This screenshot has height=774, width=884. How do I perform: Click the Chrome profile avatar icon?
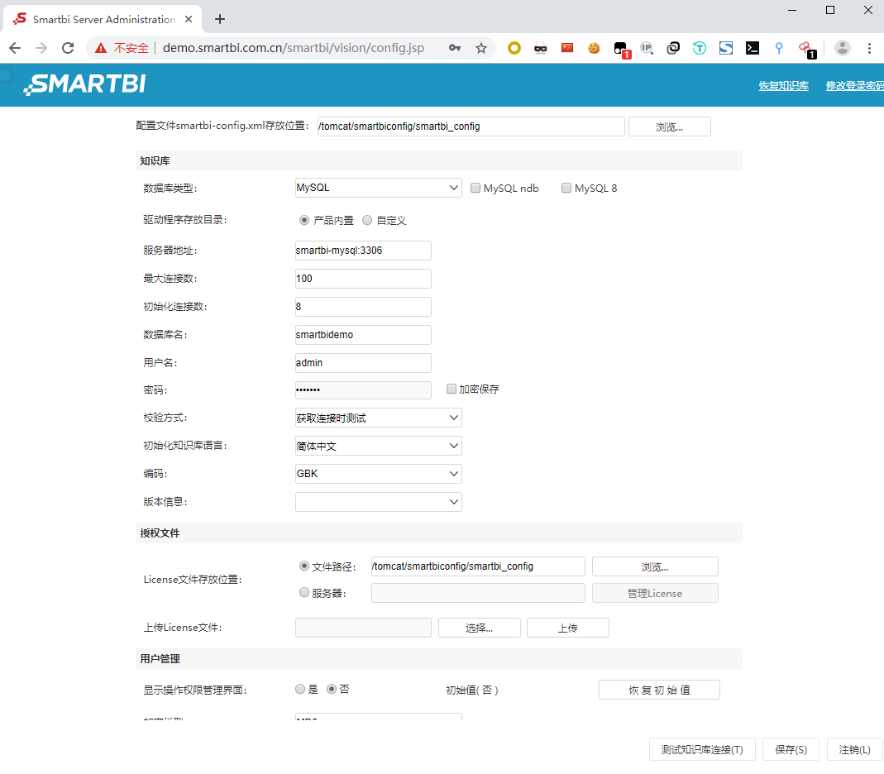842,48
